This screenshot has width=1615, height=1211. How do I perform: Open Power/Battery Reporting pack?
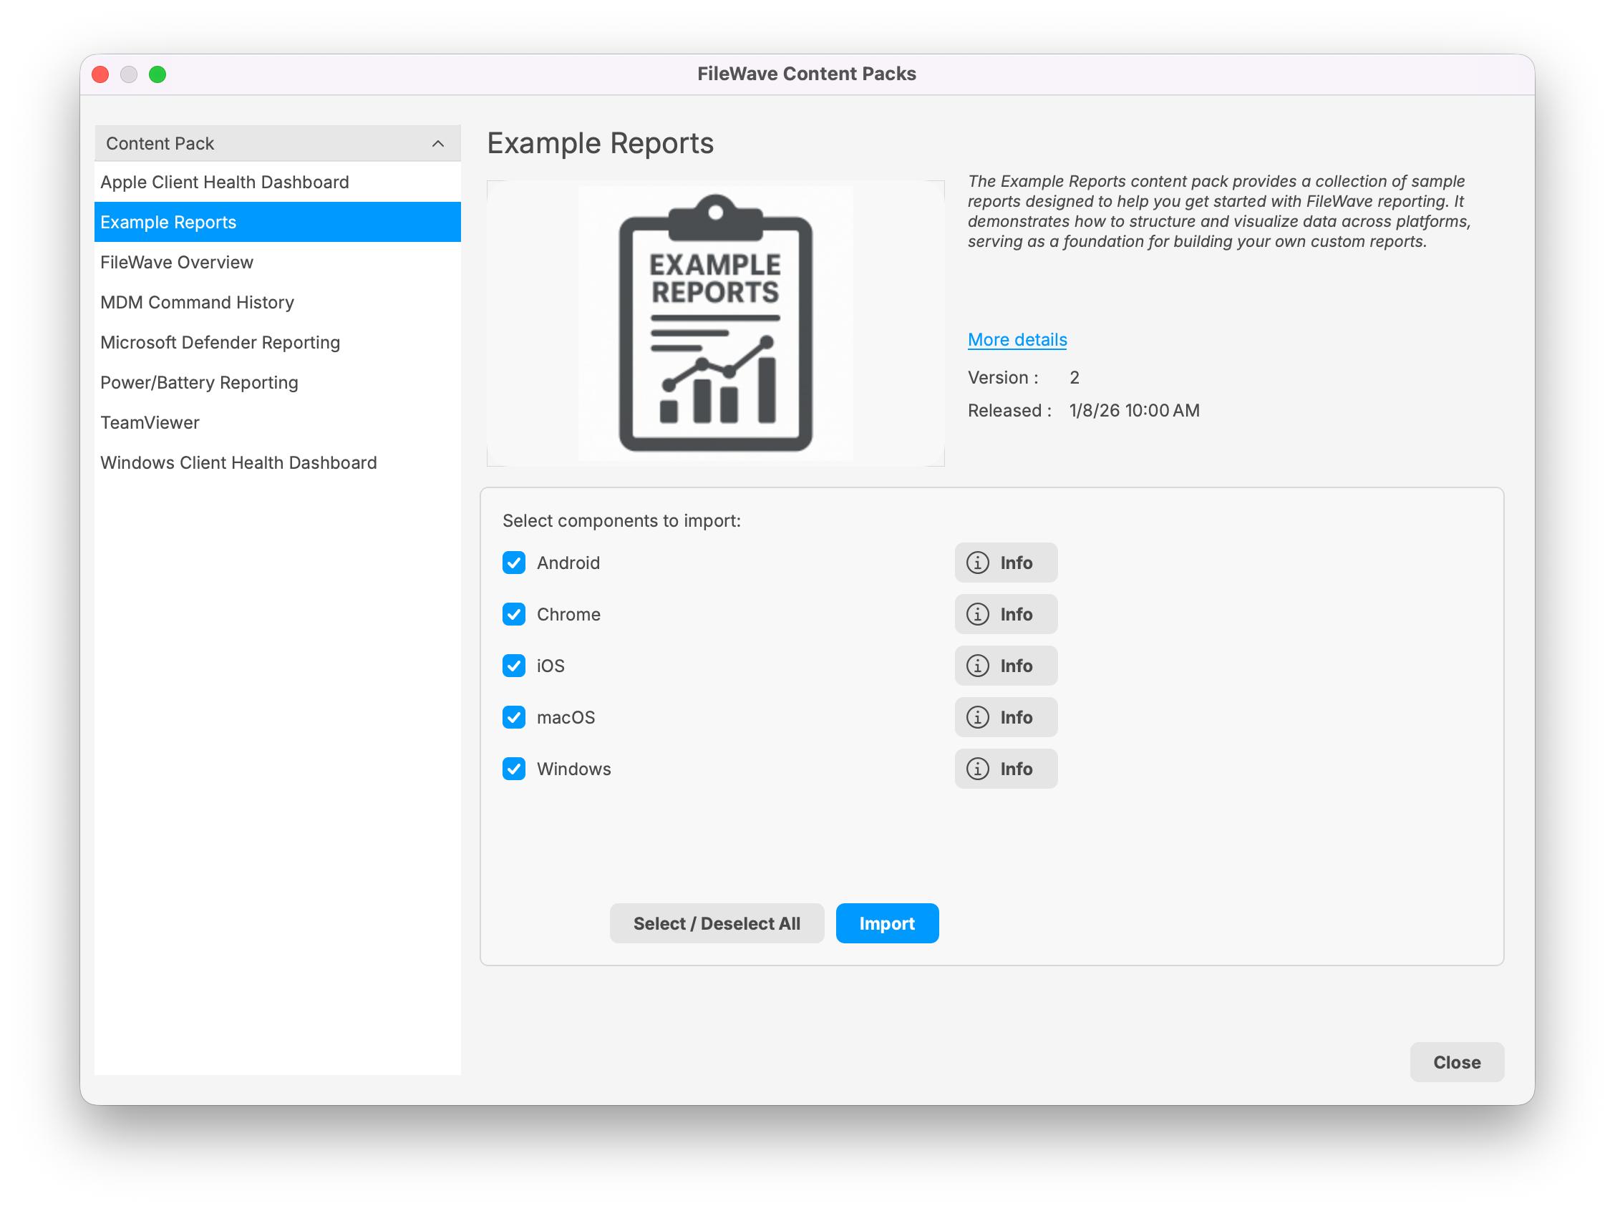coord(278,382)
